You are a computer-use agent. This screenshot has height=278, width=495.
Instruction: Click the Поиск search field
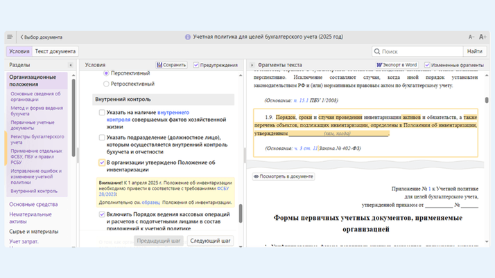pos(419,51)
